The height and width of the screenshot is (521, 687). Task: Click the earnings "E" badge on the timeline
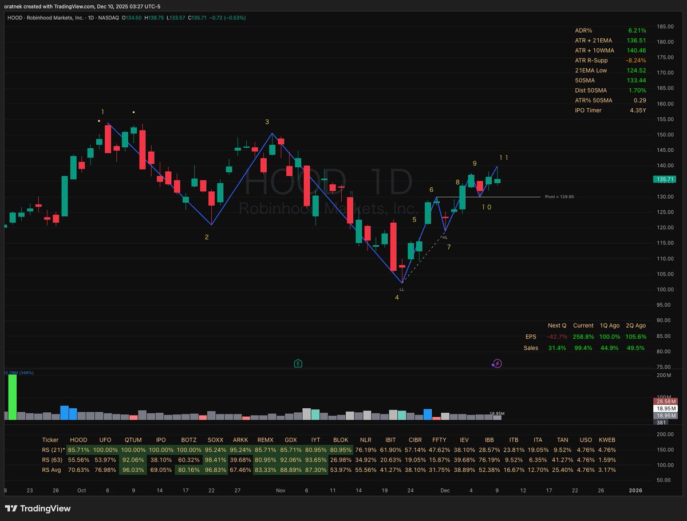point(298,363)
